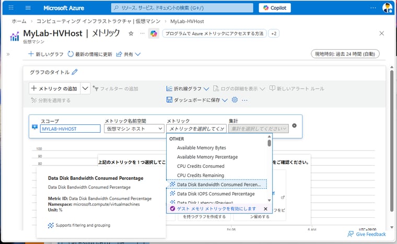Expand the +2 suggestions pill
The width and height of the screenshot is (397, 244).
(x=274, y=33)
